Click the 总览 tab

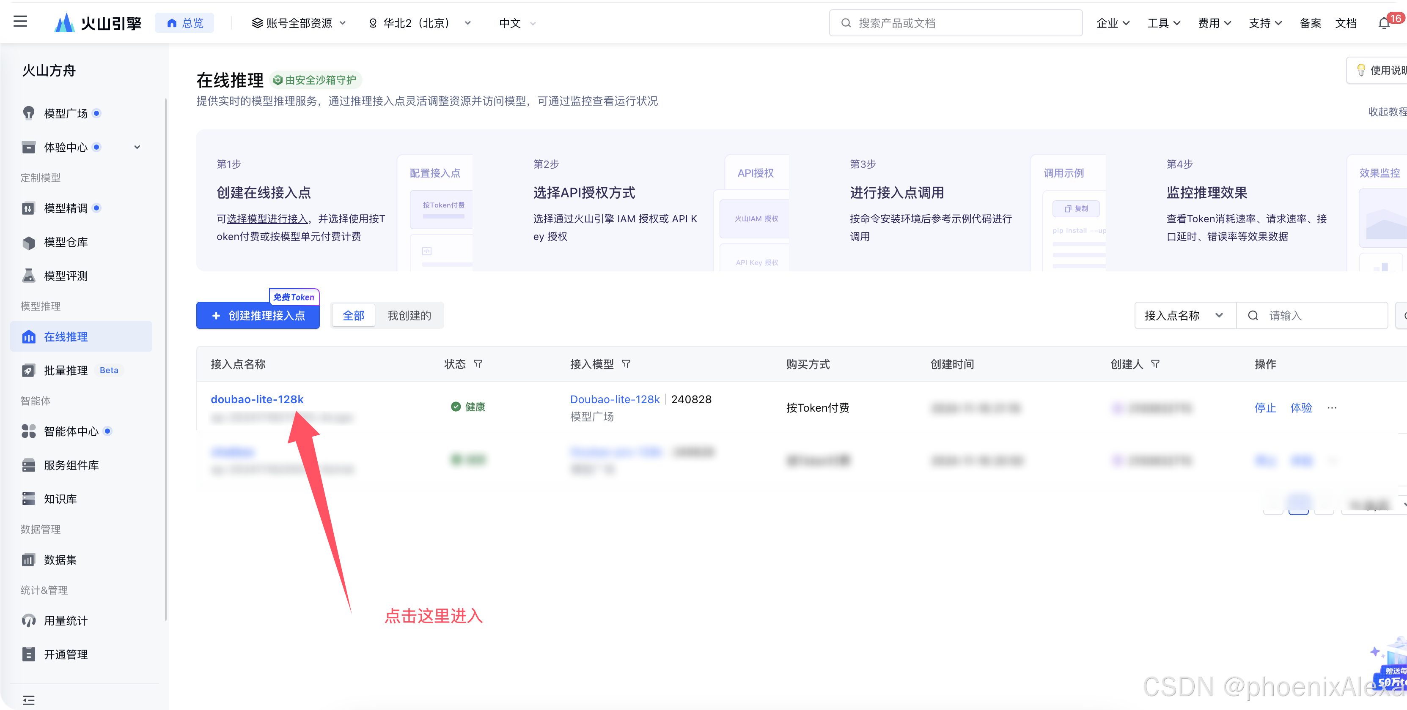tap(184, 24)
